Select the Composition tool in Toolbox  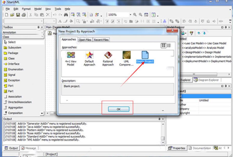point(13,113)
